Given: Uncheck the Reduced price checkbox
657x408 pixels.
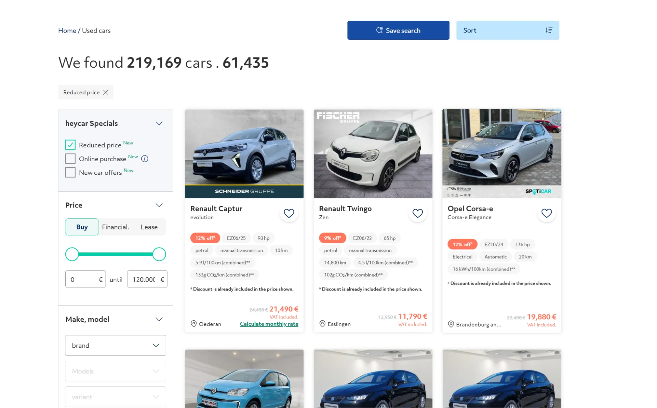Looking at the screenshot, I should tap(70, 145).
